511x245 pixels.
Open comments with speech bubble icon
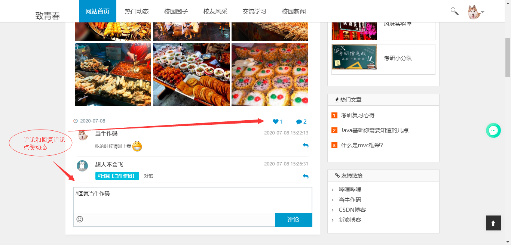click(x=299, y=122)
